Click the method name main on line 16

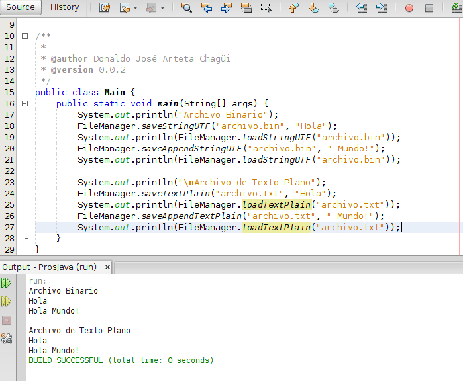tap(168, 103)
